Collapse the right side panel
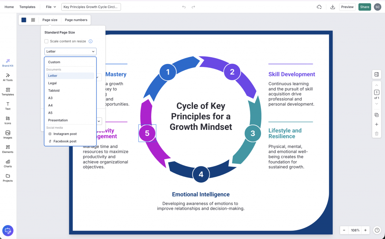Viewport: 385px width, 239px height. click(376, 74)
